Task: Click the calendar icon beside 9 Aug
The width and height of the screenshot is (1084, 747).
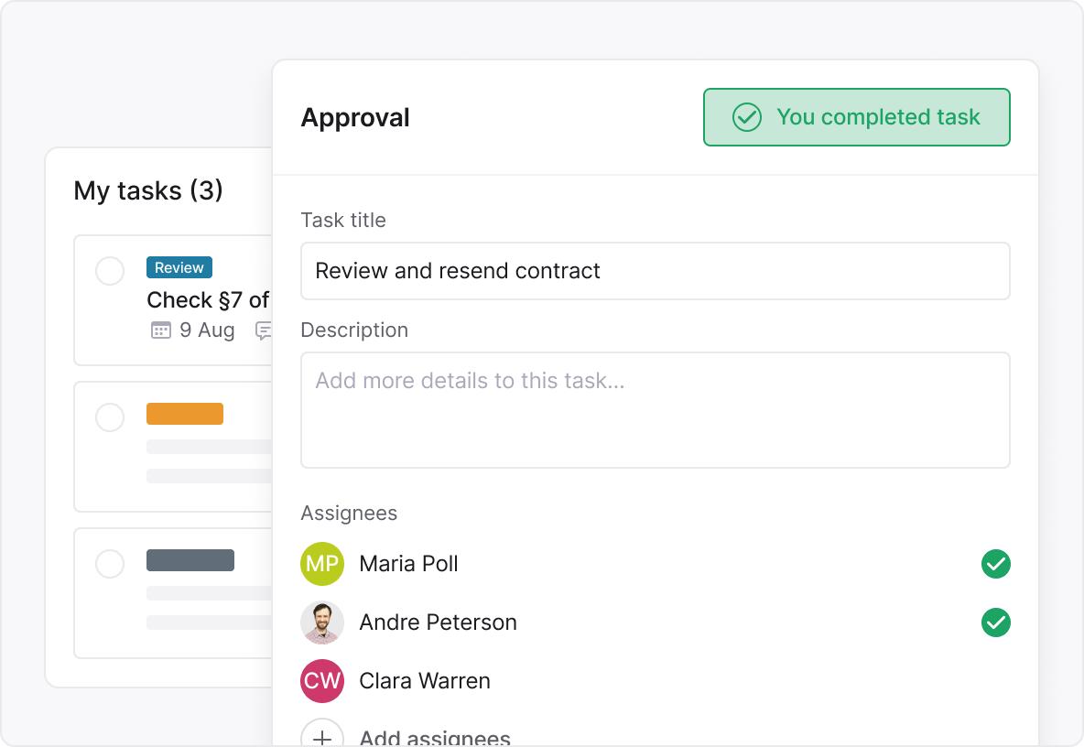Action: pyautogui.click(x=160, y=330)
